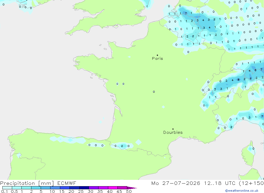This screenshot has width=264, height=193.
Task: Click the Paris city label
Action: point(157,58)
